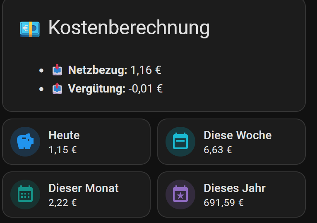Click the green month calendar icon

point(25,195)
